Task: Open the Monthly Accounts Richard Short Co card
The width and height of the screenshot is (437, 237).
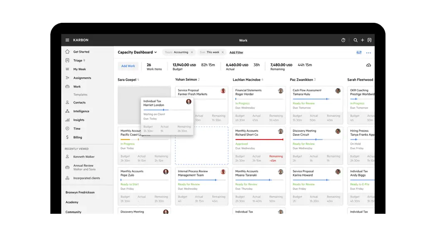Action: [259, 145]
